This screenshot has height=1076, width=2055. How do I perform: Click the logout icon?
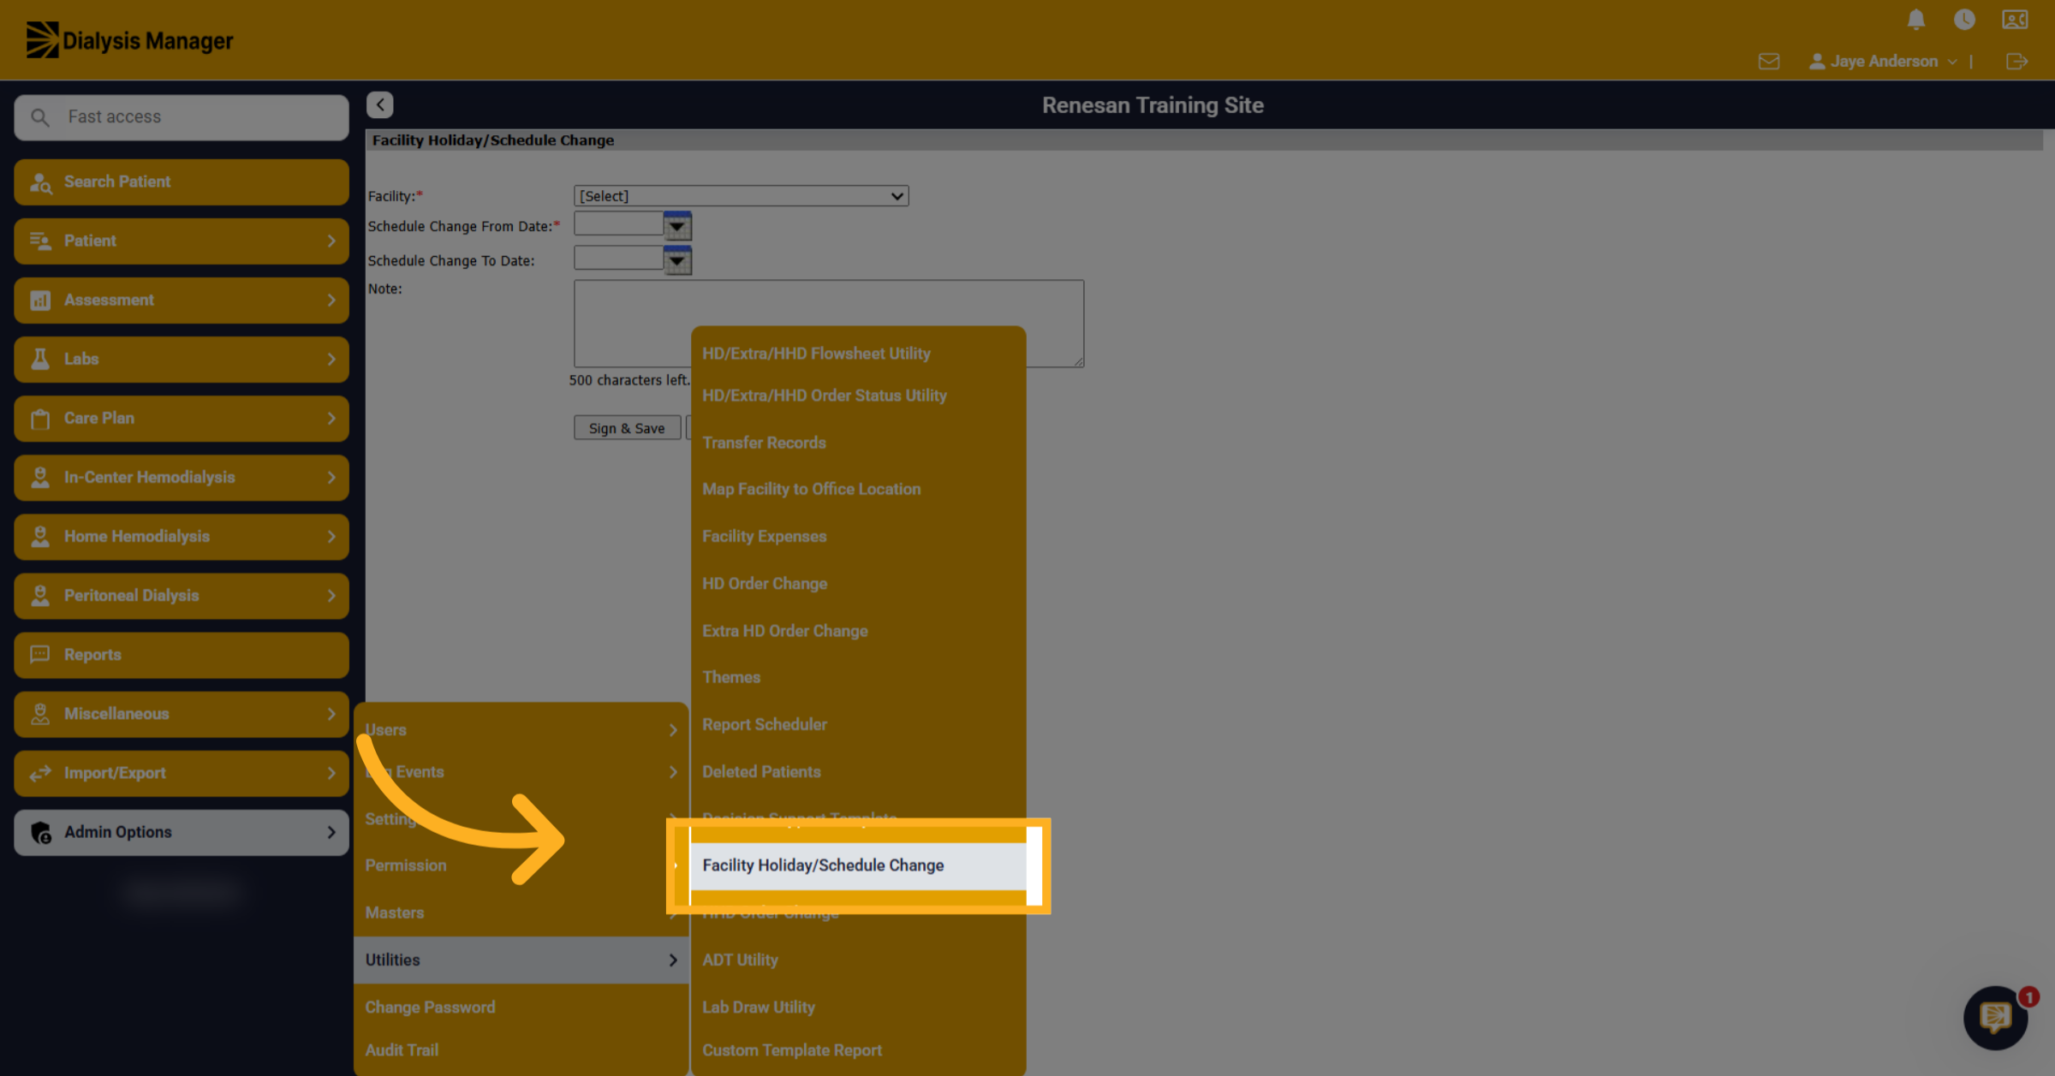tap(2016, 62)
